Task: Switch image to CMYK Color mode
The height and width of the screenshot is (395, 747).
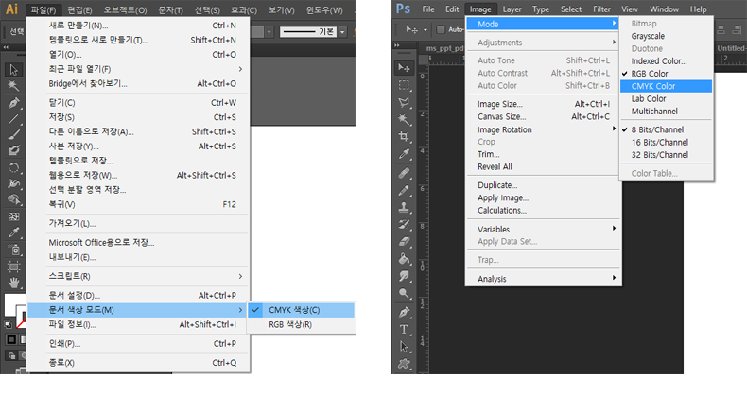Action: [x=666, y=86]
